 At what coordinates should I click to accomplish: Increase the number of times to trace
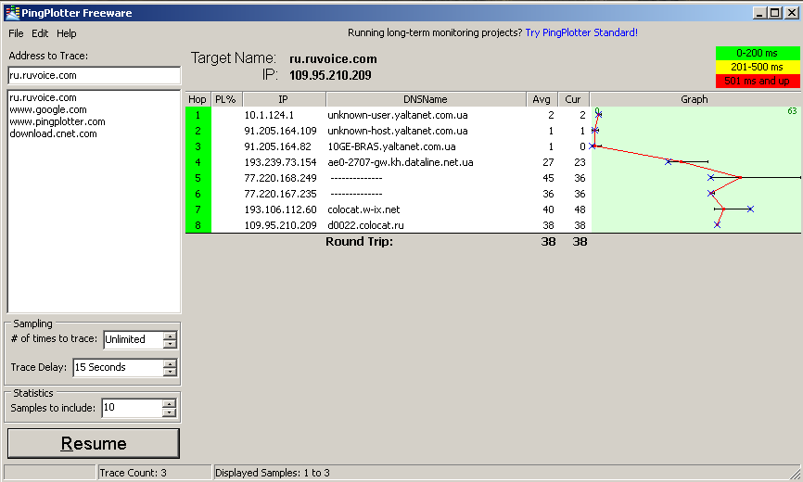click(x=170, y=336)
